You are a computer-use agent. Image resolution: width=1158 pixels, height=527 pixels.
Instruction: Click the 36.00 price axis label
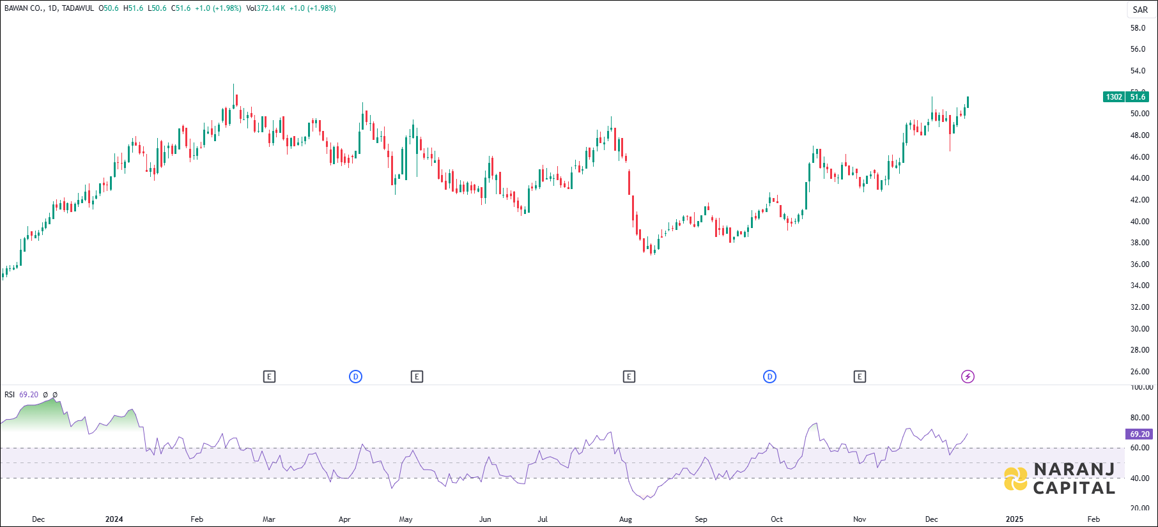tap(1140, 264)
